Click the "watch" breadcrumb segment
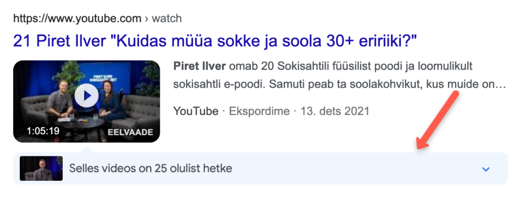Screen dimensions: 523x198 [x=167, y=18]
